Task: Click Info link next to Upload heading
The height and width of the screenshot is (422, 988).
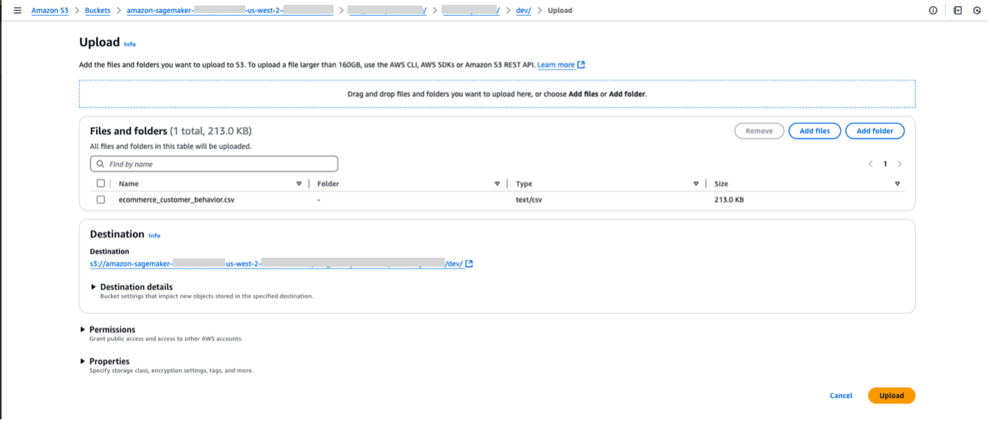Action: pyautogui.click(x=130, y=44)
